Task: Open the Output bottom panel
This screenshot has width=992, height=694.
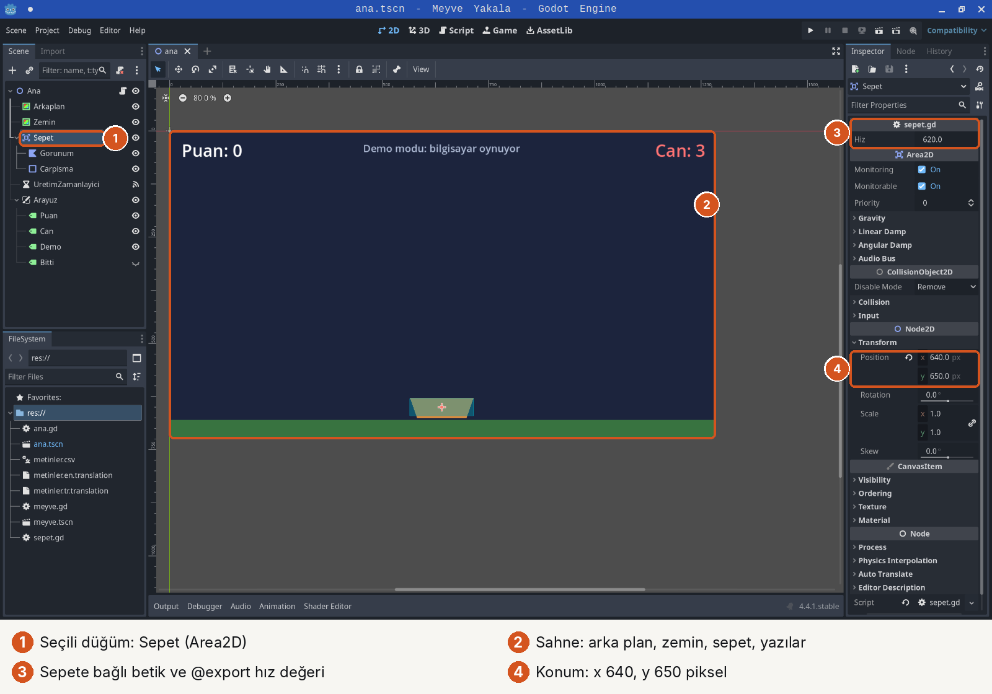Action: pos(166,607)
